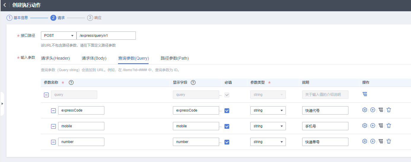Open the POST request method dropdown
Viewport: 411px width, 162px height.
point(59,36)
